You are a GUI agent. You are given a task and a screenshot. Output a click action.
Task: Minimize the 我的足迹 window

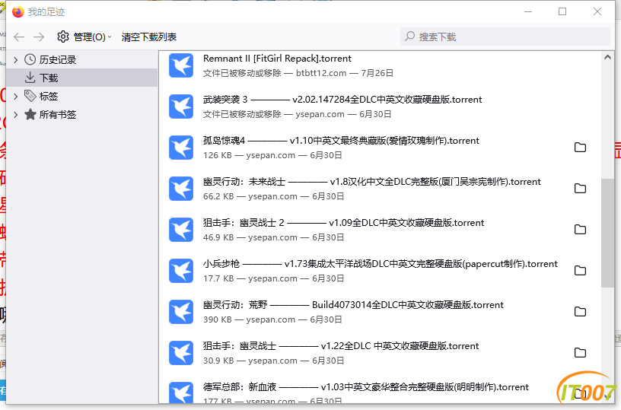528,12
